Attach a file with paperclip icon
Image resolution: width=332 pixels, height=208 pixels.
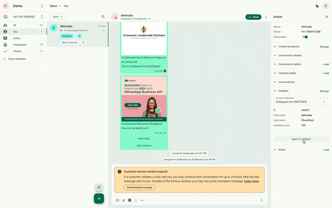[x=136, y=200]
